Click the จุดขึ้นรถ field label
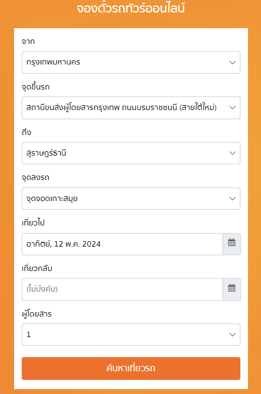 36,87
